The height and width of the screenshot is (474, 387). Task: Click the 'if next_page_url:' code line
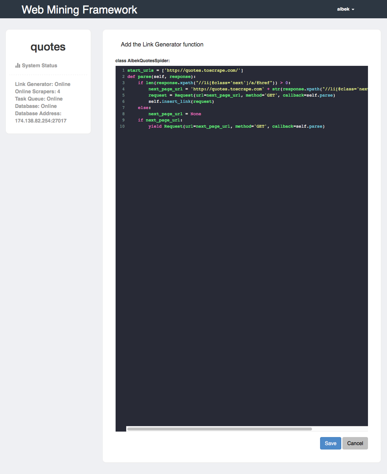coord(160,120)
